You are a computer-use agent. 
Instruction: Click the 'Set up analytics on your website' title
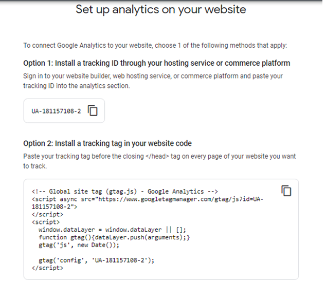tap(161, 9)
